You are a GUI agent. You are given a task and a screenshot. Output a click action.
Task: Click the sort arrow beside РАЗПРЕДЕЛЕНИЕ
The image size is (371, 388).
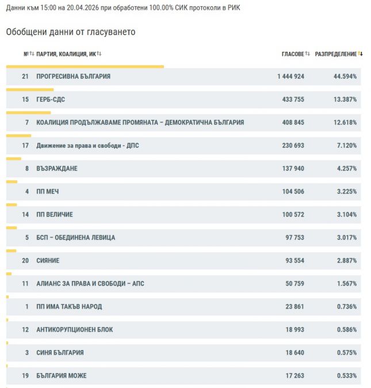pos(361,54)
